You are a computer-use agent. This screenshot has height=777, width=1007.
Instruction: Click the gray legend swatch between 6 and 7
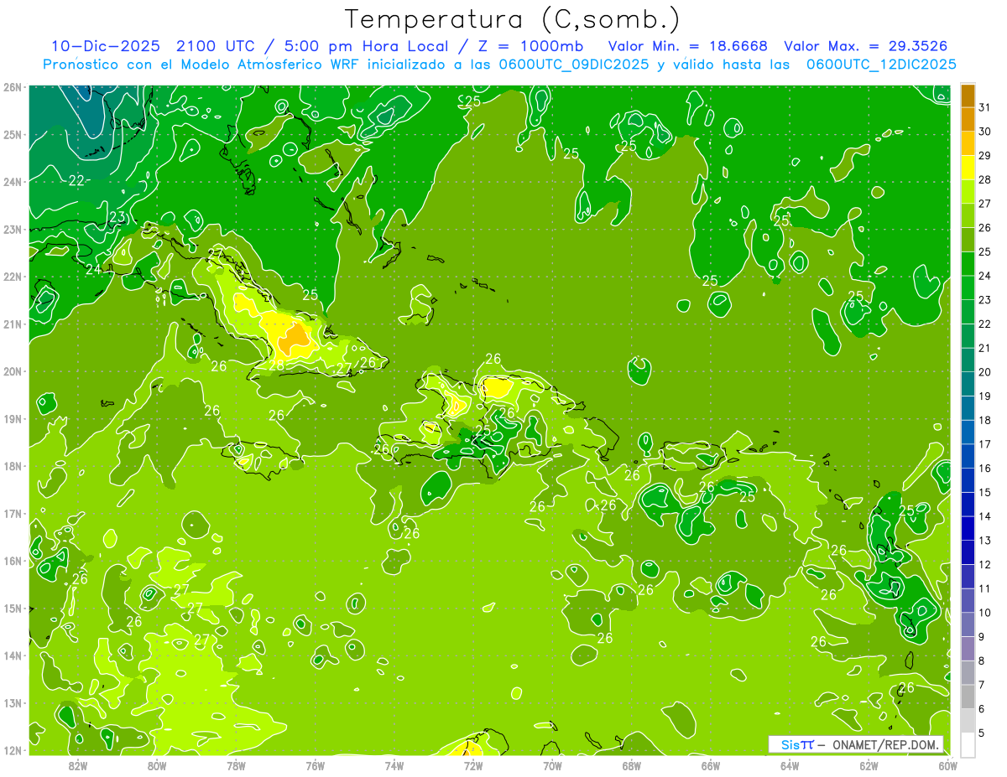click(968, 697)
